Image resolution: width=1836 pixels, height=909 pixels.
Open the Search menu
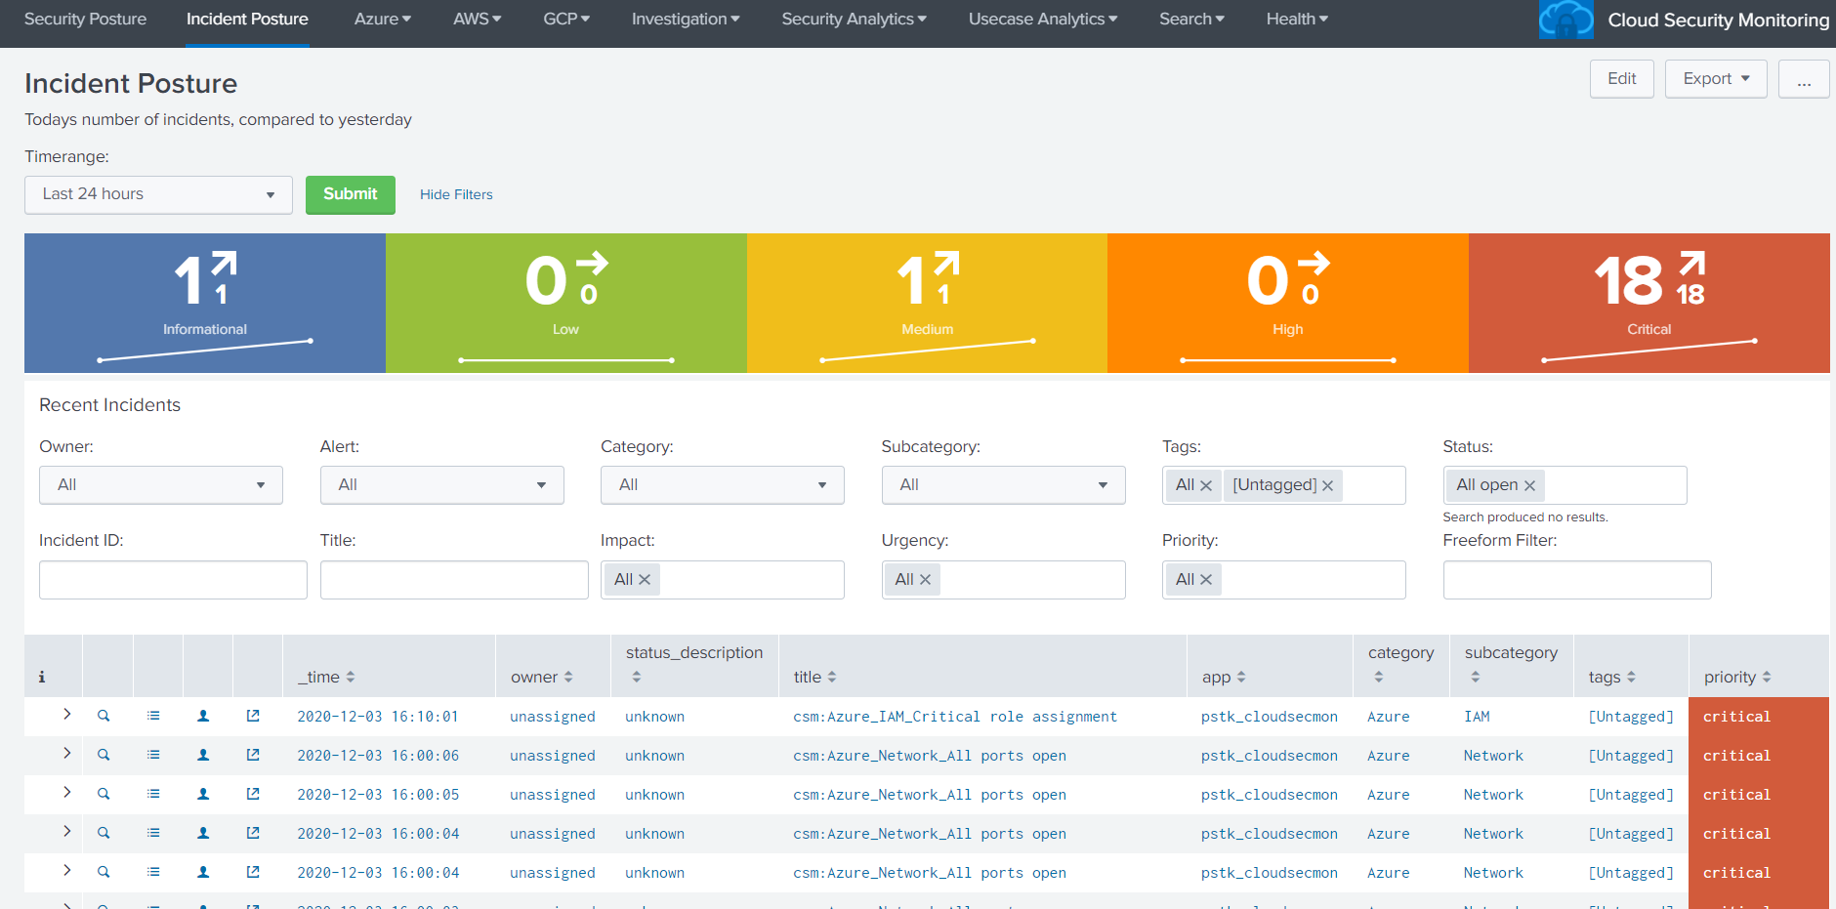1191,20
